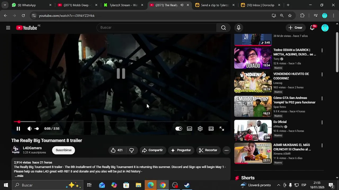Switch to the Inbox Donoclip tab
Screen dimensions: 339x190
pyautogui.click(x=261, y=5)
